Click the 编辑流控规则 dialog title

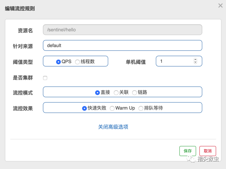point(20,8)
